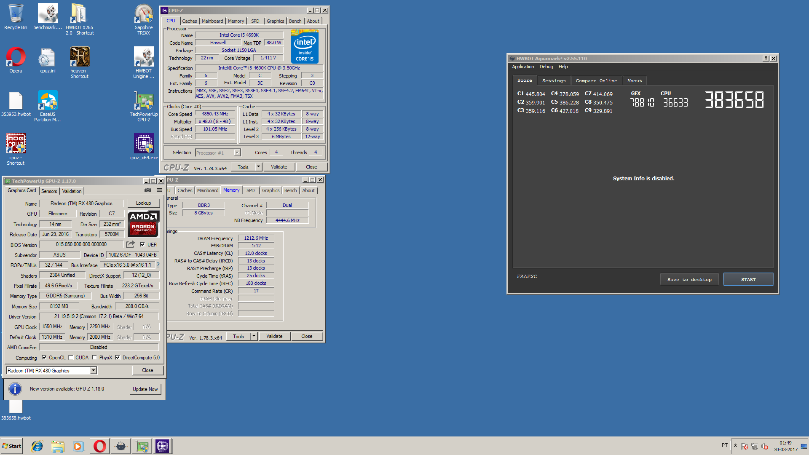Viewport: 809px width, 455px height.
Task: Open the cpuz.ini file icon
Action: tap(48, 60)
